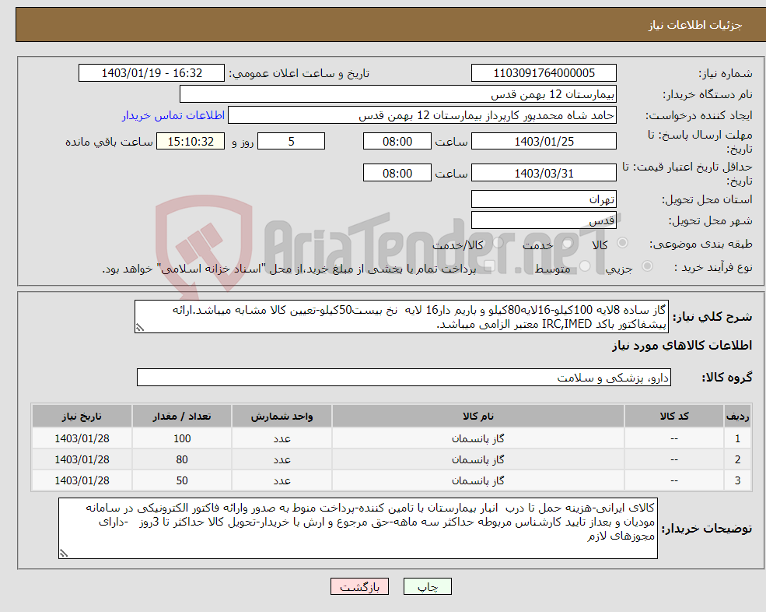The height and width of the screenshot is (612, 766).
Task: Click گاز پانسمان in row 1
Action: [477, 439]
